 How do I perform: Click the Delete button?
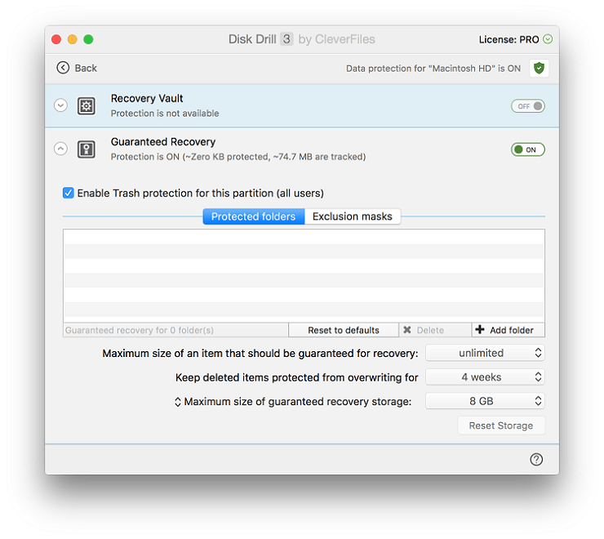pos(435,330)
